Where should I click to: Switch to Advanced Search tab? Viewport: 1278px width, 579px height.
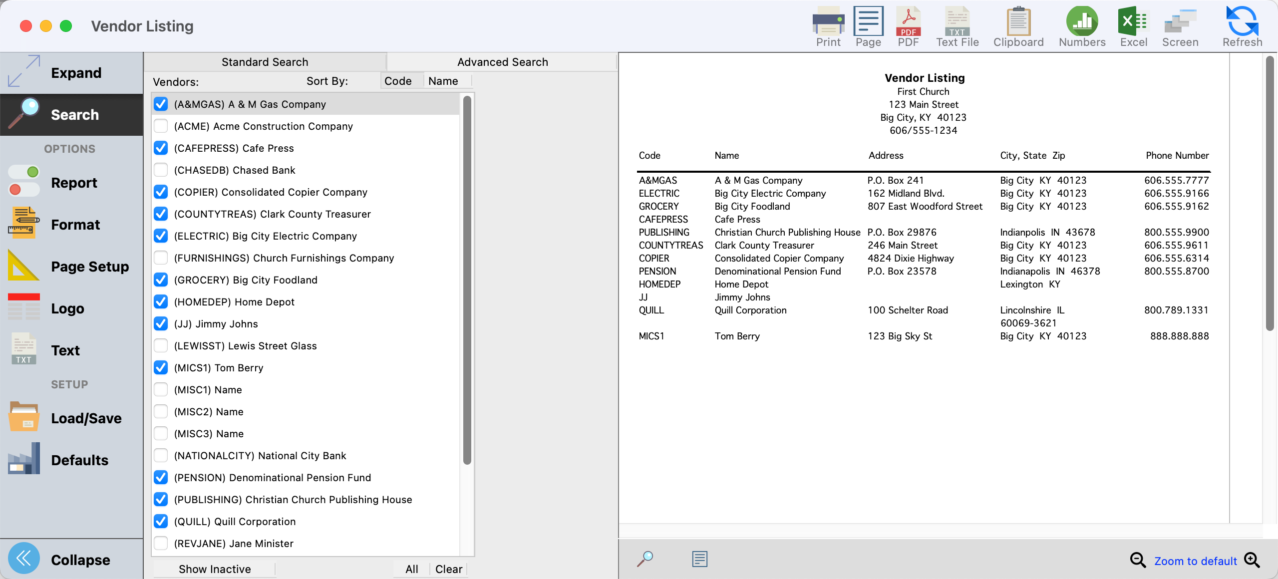(502, 62)
